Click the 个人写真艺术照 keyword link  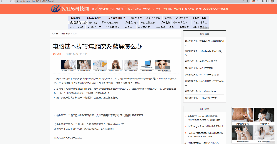pyautogui.click(x=181, y=22)
